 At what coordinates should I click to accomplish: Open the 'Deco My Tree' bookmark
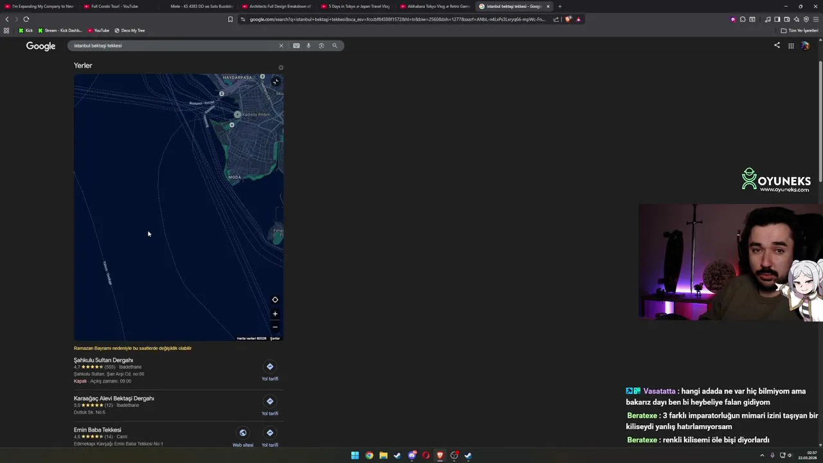[x=129, y=30]
